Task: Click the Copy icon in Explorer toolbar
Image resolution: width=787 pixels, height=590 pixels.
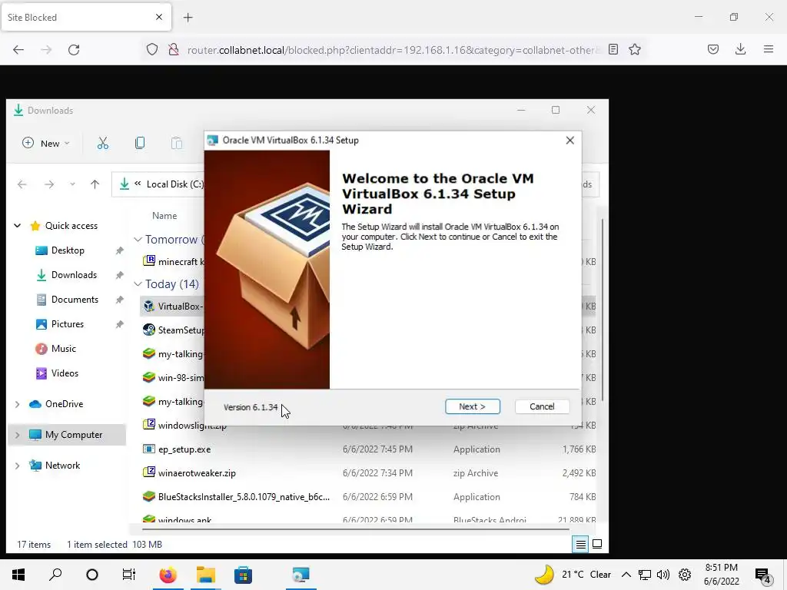Action: (x=140, y=144)
